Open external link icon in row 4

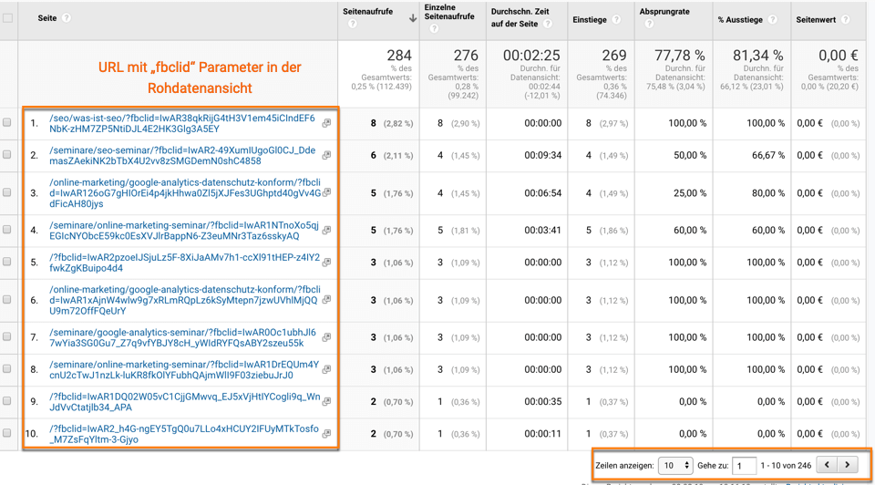pos(326,230)
